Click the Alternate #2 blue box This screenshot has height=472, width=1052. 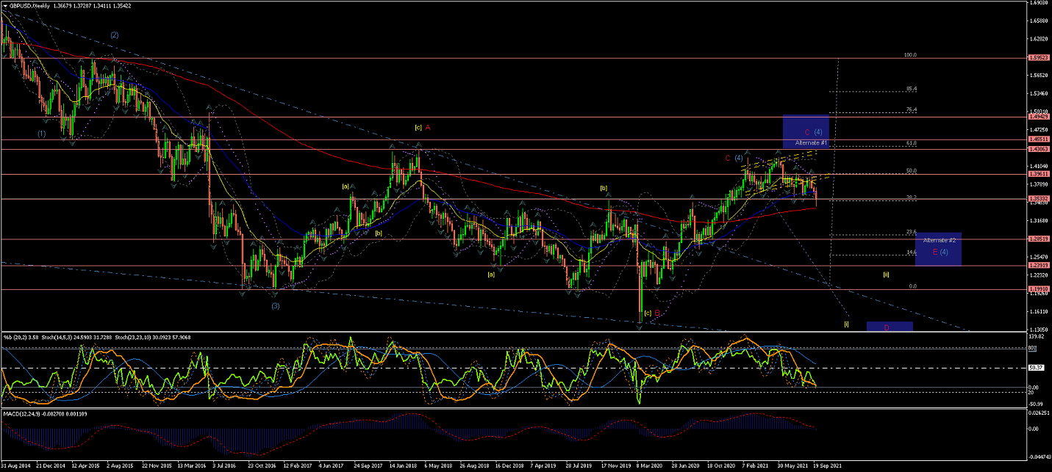[x=939, y=250]
